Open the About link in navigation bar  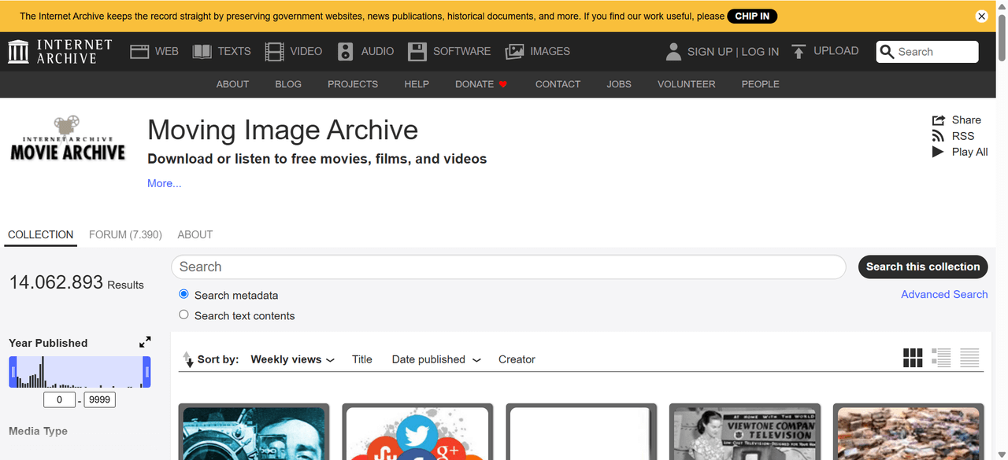click(232, 84)
